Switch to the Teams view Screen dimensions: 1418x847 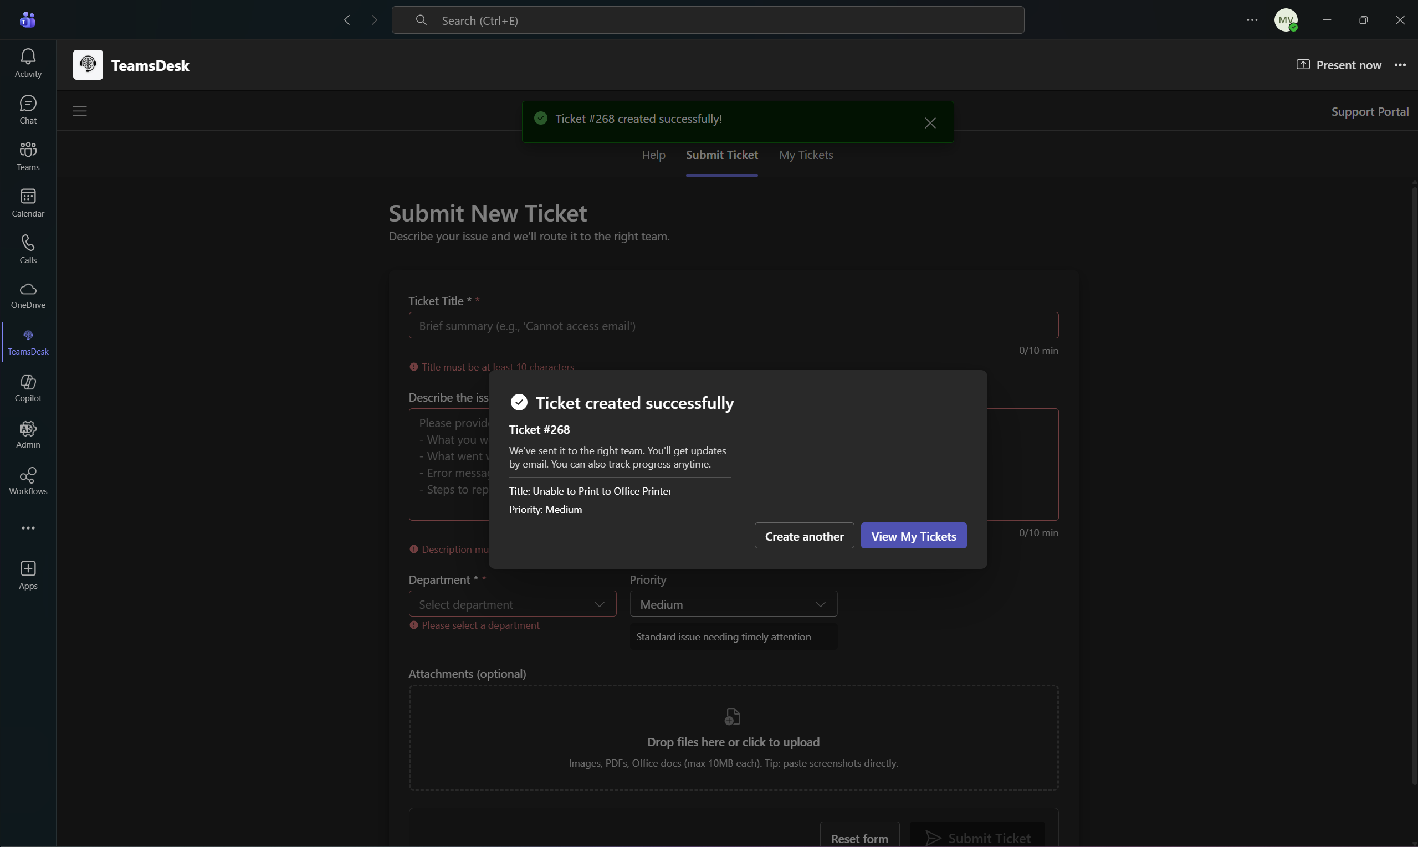27,155
